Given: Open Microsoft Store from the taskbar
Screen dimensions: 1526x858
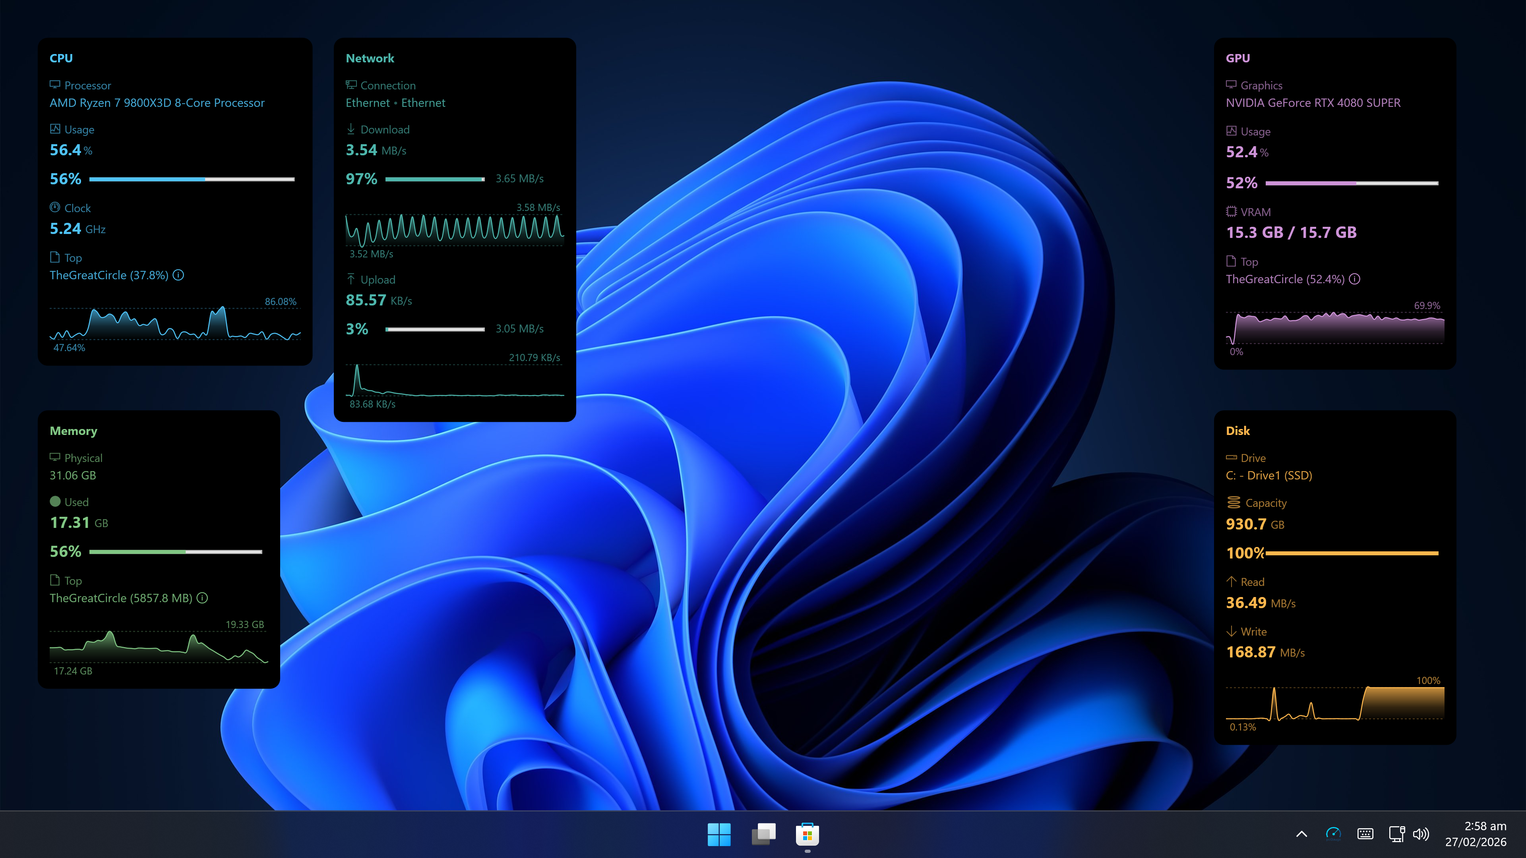Looking at the screenshot, I should click(807, 835).
